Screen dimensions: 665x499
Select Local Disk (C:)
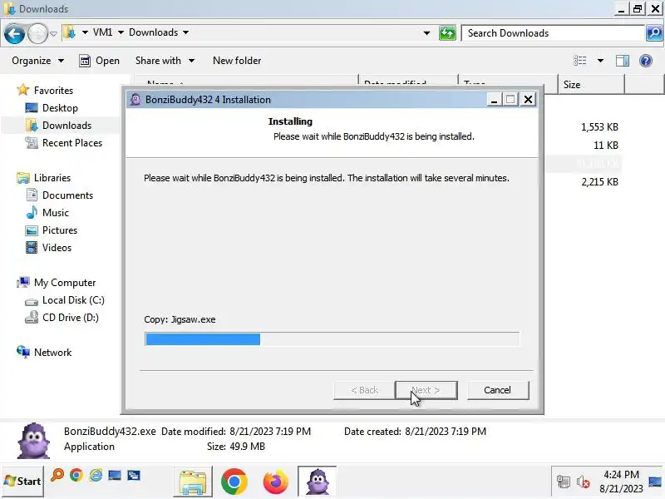pos(73,300)
